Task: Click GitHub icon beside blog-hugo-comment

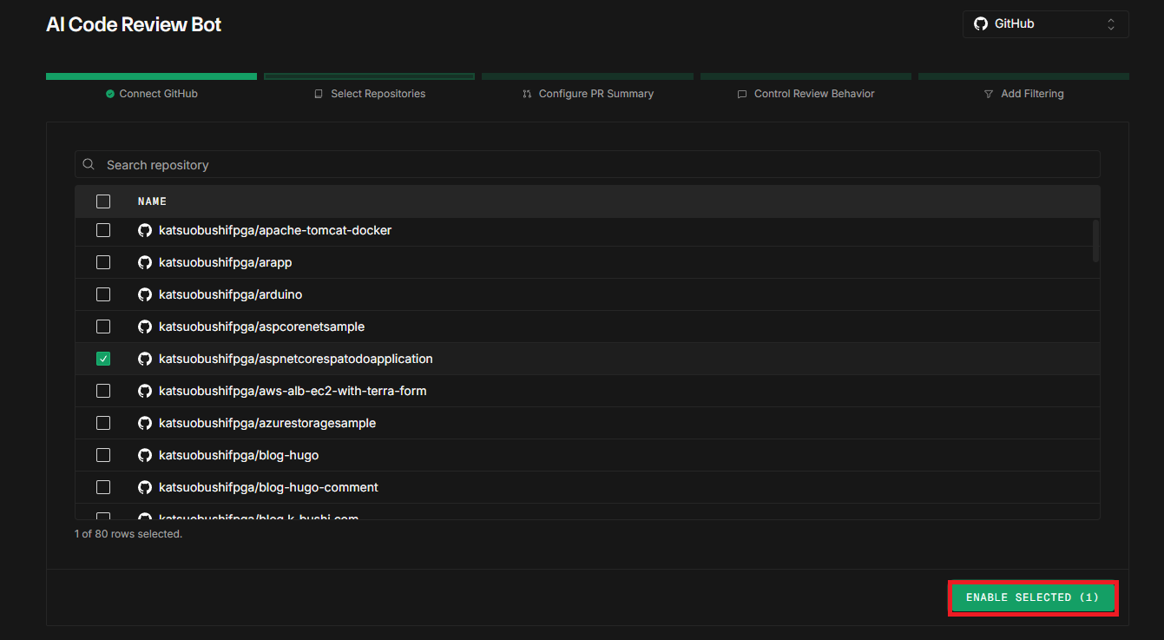Action: (x=145, y=487)
